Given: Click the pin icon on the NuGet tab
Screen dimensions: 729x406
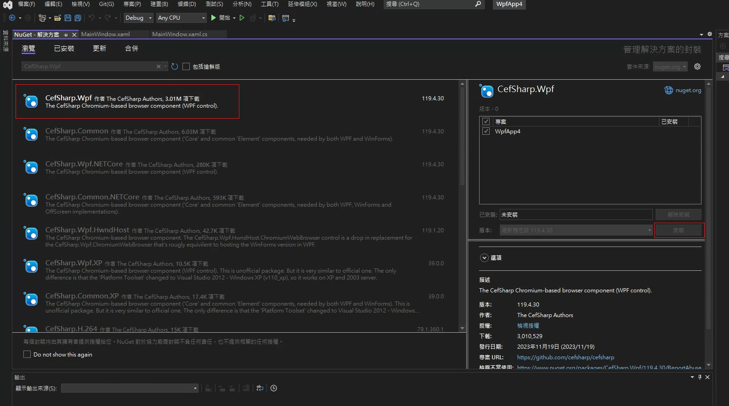Looking at the screenshot, I should point(66,34).
